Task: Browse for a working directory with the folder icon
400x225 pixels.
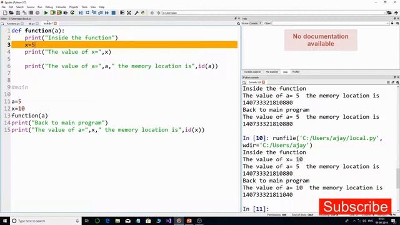Action: [389, 12]
